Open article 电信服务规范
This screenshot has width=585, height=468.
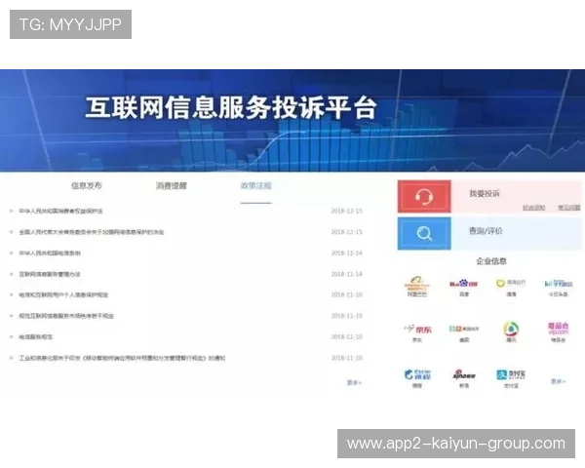coord(36,336)
